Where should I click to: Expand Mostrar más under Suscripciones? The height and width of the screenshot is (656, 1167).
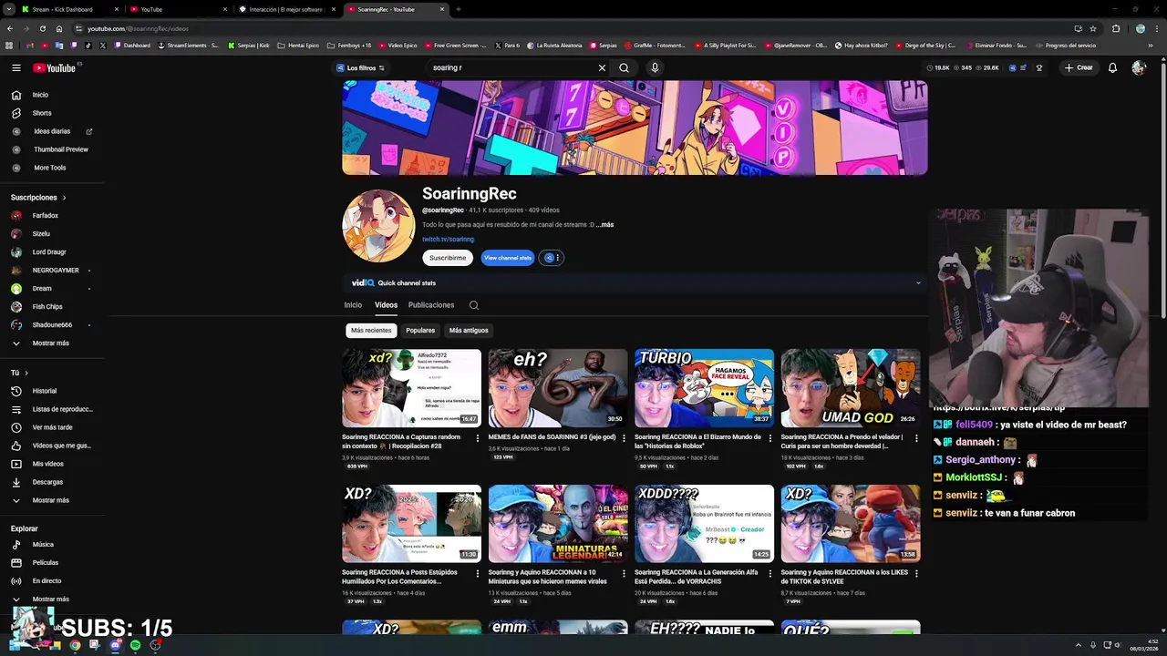(41, 343)
